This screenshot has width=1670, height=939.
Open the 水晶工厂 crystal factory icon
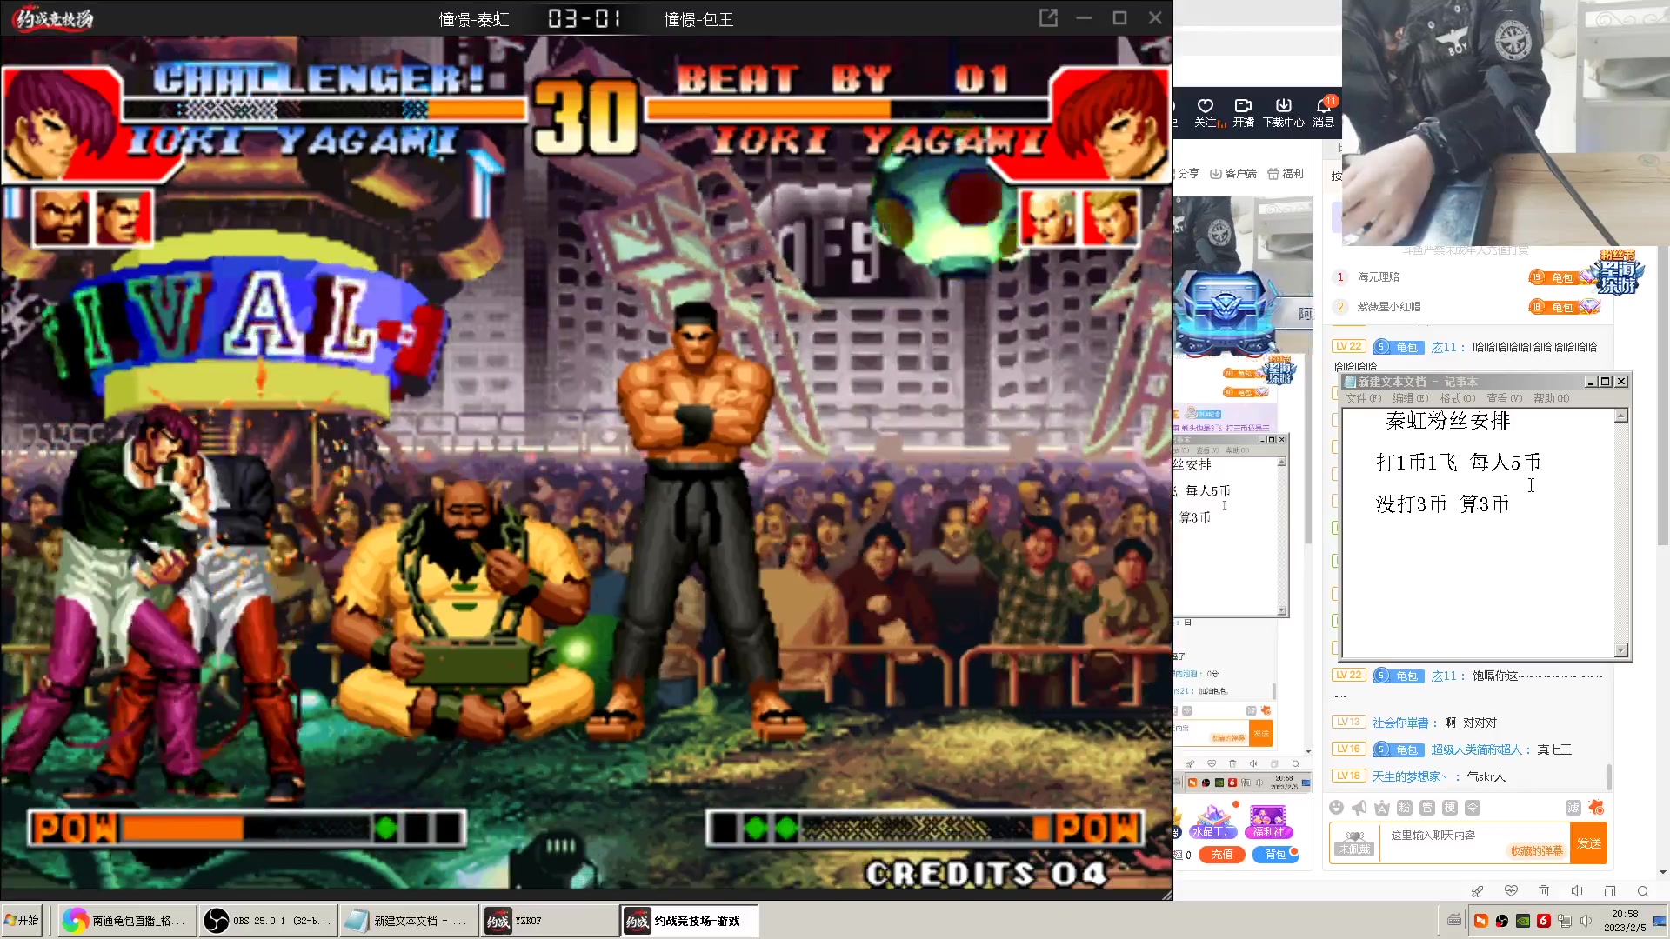pyautogui.click(x=1213, y=822)
